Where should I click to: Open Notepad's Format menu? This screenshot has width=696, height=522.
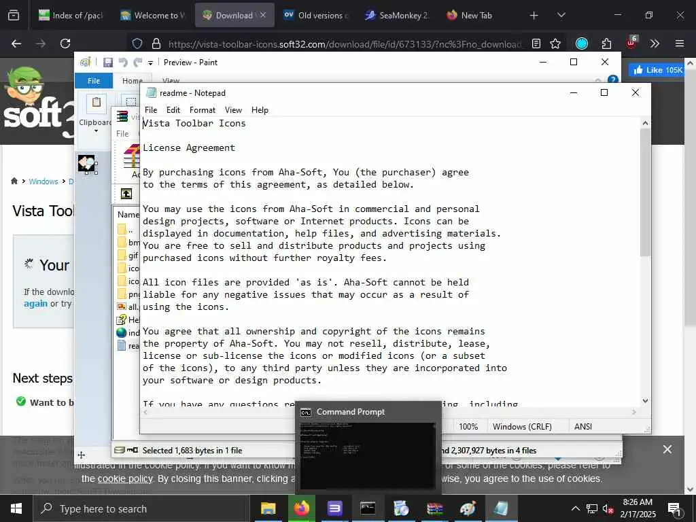(x=203, y=110)
